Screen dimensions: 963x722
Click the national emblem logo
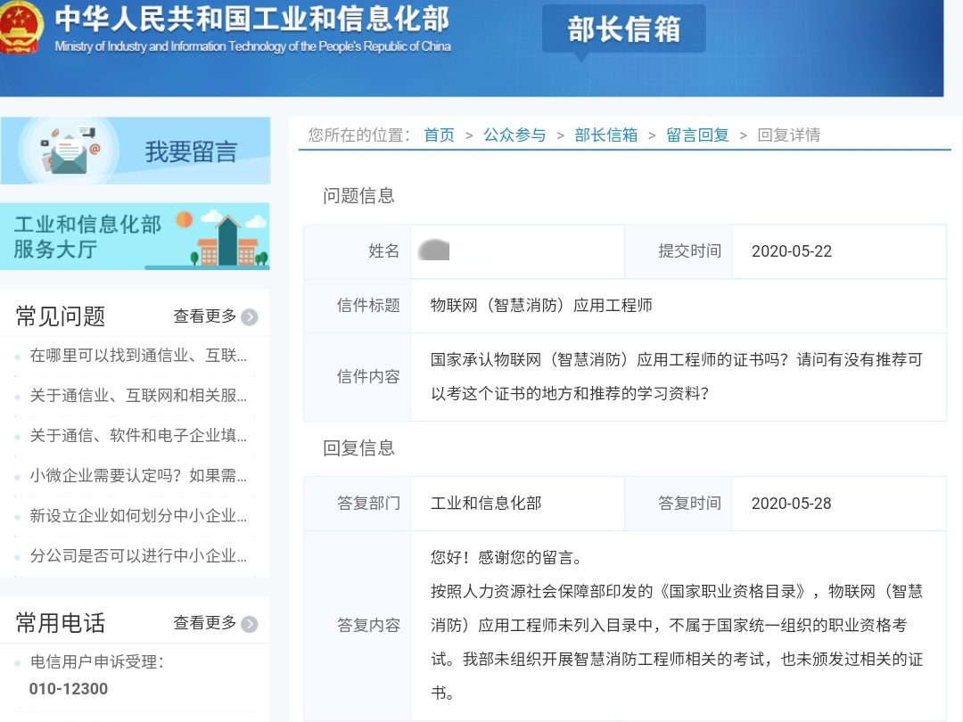click(20, 26)
